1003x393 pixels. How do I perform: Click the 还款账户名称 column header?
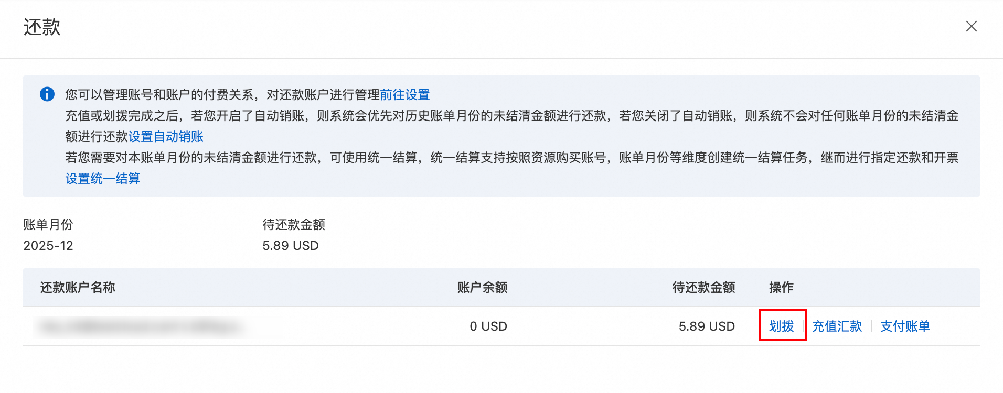click(x=78, y=288)
